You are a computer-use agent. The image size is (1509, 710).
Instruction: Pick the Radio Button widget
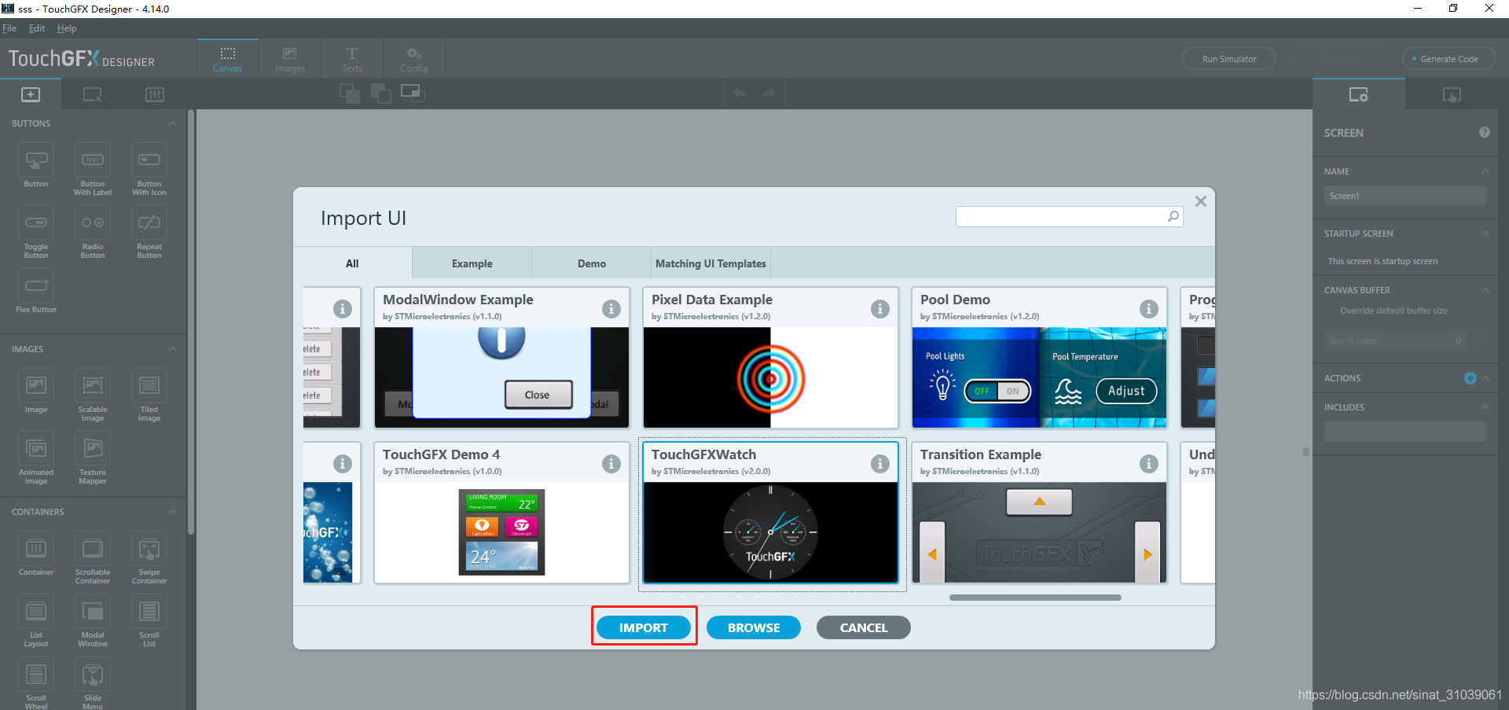[93, 223]
